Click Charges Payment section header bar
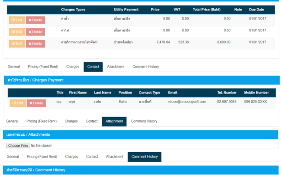281x175 pixels. 142,80
